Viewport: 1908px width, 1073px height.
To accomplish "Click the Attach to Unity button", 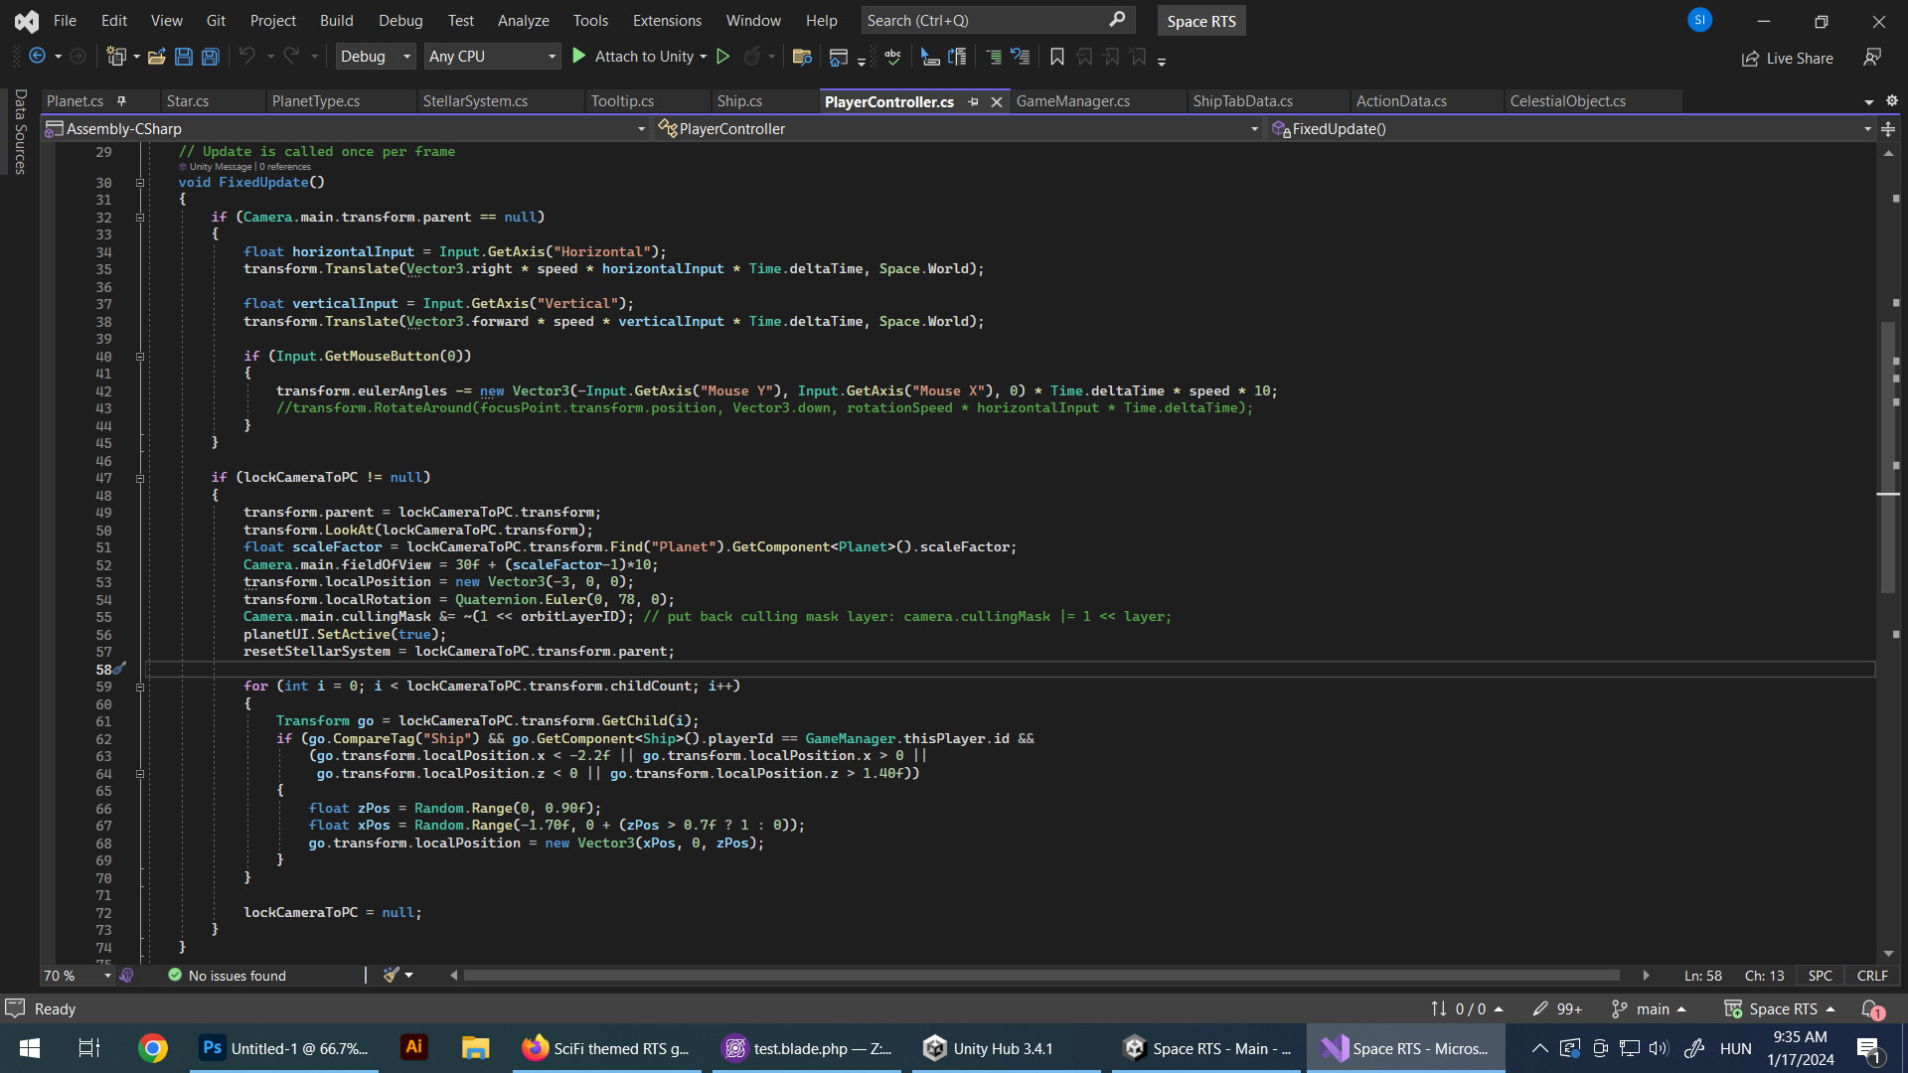I will tap(633, 57).
